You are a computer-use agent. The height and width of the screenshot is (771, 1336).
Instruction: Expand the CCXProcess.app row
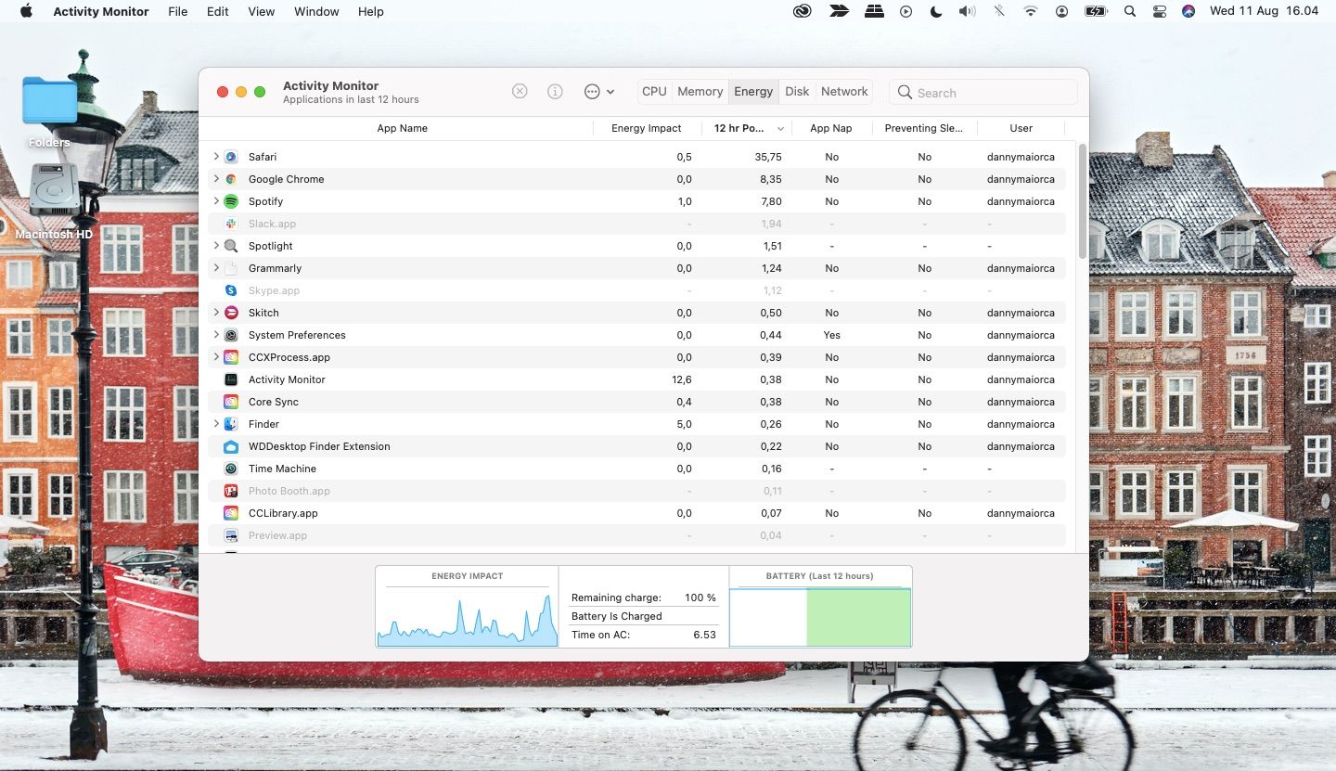[216, 357]
